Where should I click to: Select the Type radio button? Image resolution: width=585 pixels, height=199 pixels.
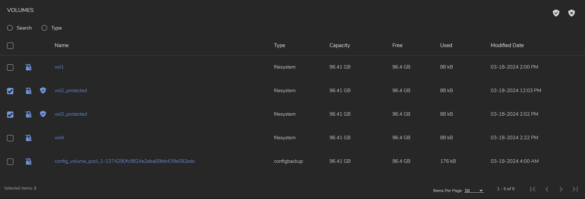44,28
